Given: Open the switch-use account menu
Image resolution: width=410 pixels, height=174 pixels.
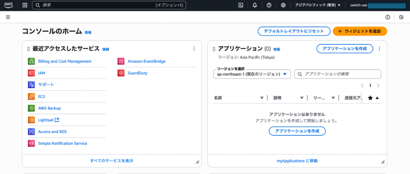Looking at the screenshot, I should (x=378, y=5).
